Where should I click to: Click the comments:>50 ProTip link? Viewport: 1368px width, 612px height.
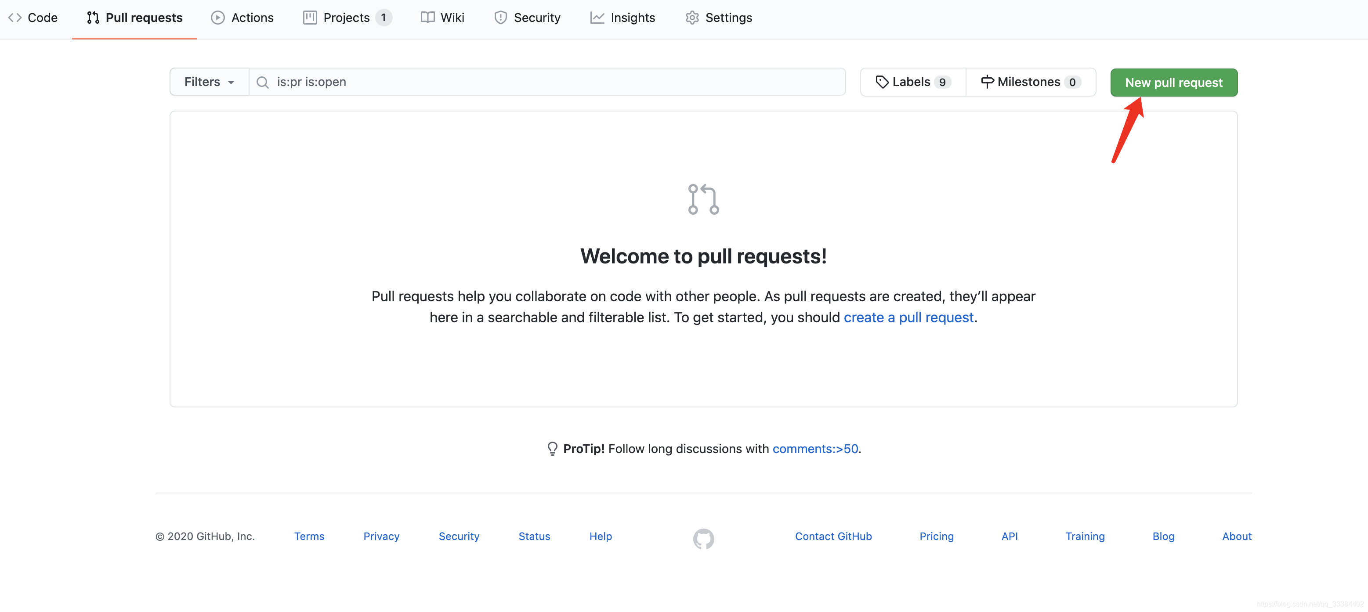tap(814, 449)
